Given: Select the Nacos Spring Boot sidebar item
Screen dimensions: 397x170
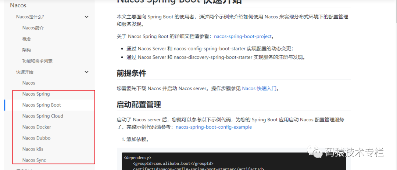Looking at the screenshot, I should [x=42, y=105].
